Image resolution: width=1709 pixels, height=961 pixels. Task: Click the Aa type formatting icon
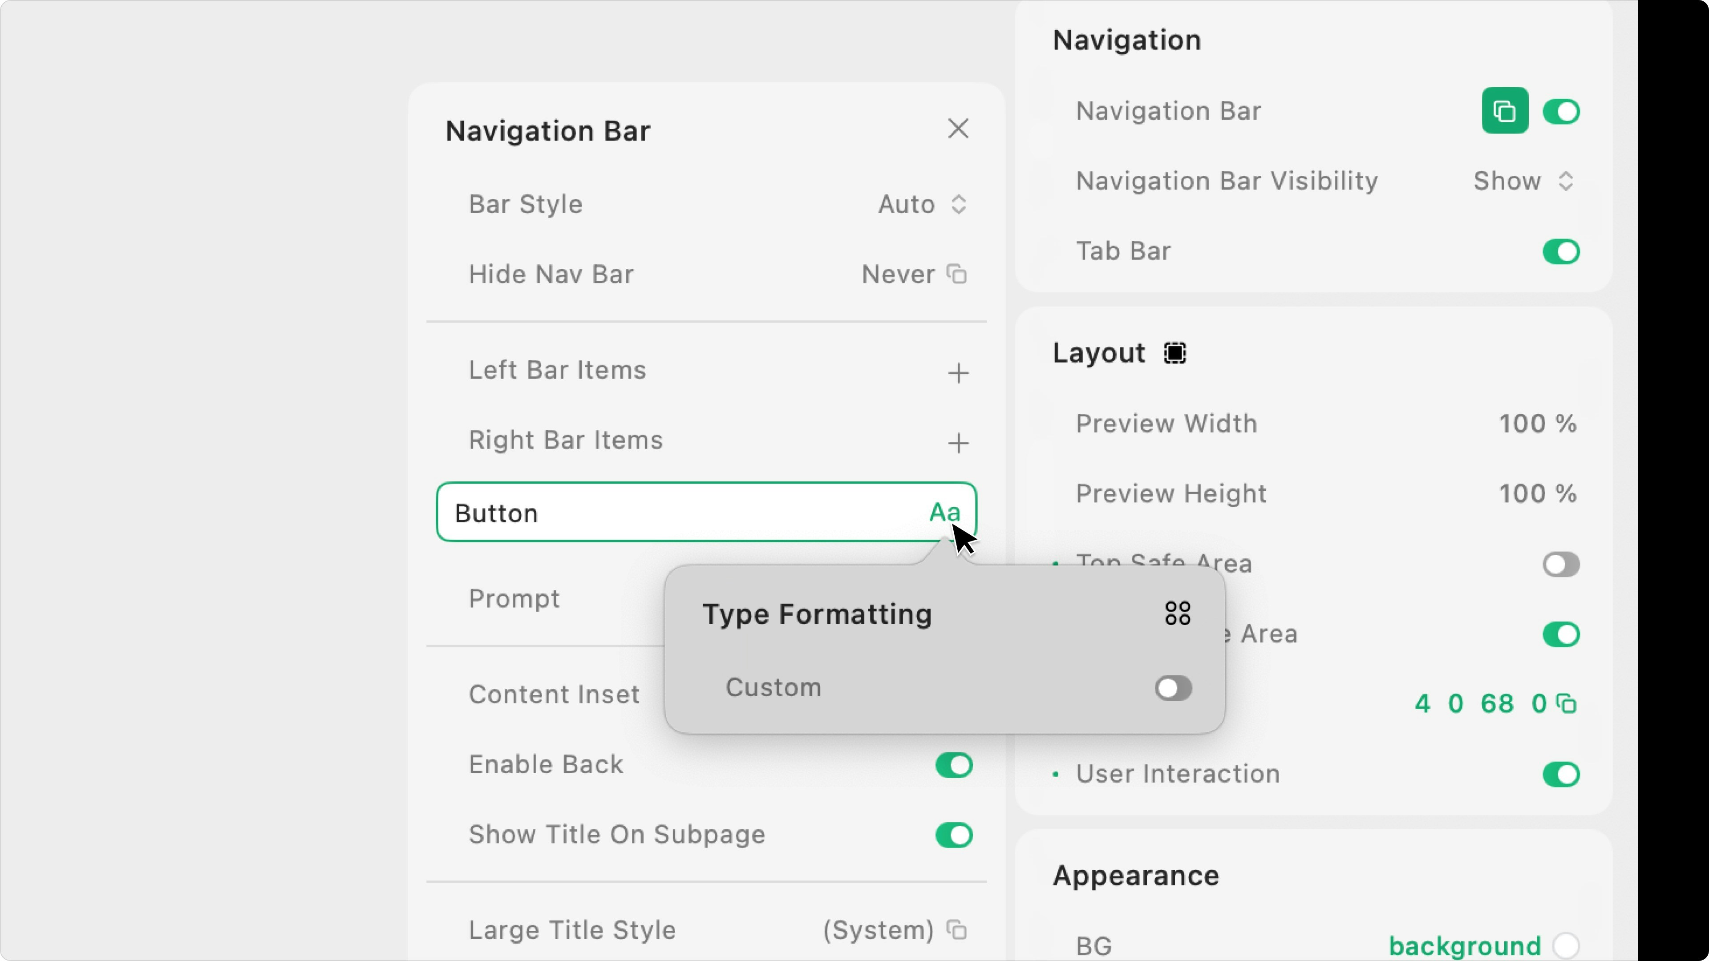click(944, 512)
